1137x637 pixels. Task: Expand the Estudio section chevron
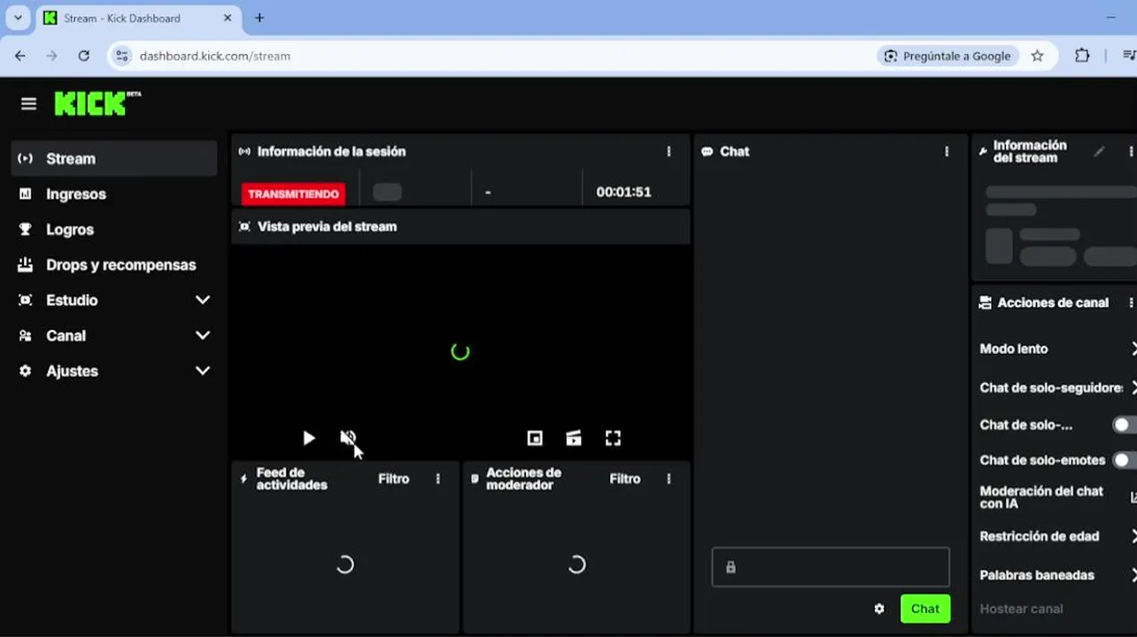click(203, 300)
